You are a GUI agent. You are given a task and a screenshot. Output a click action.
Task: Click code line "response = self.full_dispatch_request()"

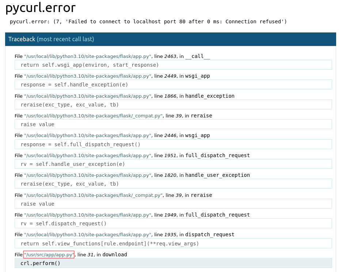[173, 144]
